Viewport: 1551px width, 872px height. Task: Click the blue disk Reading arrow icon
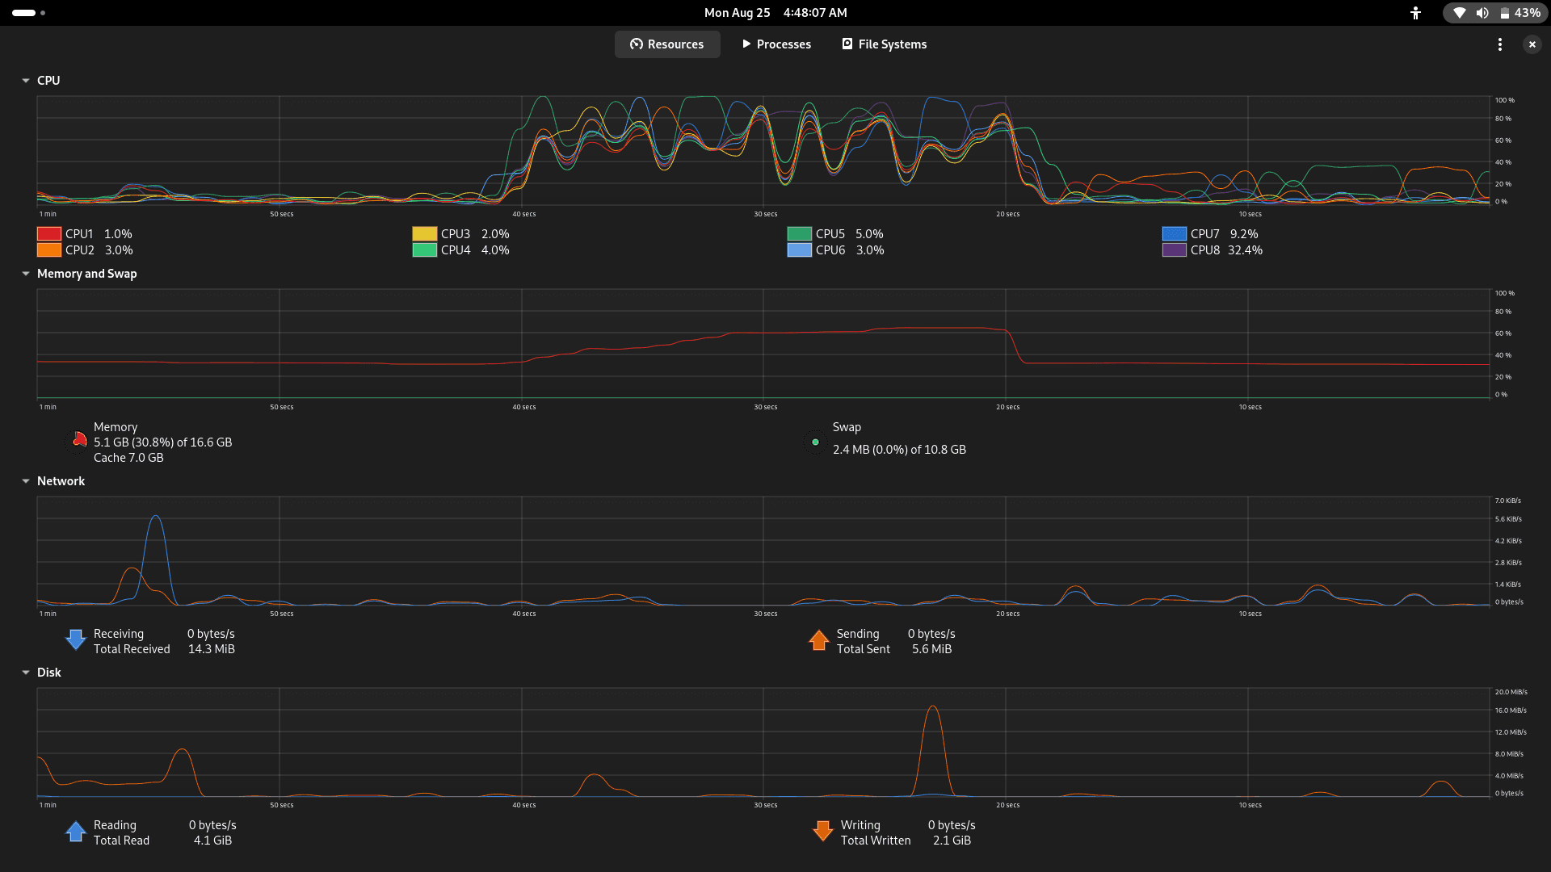coord(76,832)
